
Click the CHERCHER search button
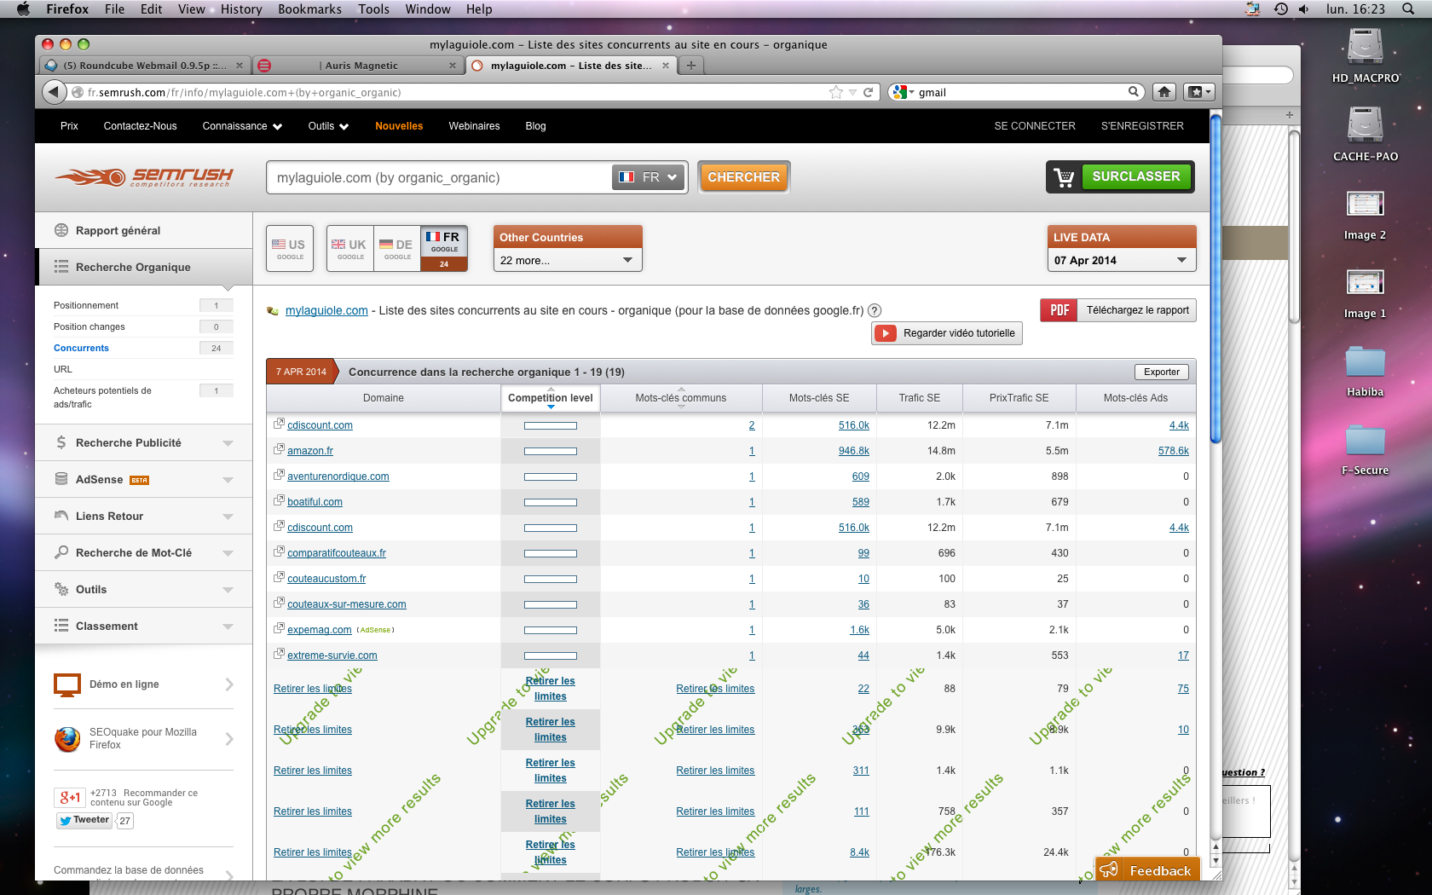coord(743,177)
